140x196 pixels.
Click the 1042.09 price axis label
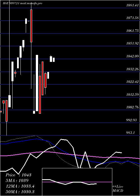[132, 56]
